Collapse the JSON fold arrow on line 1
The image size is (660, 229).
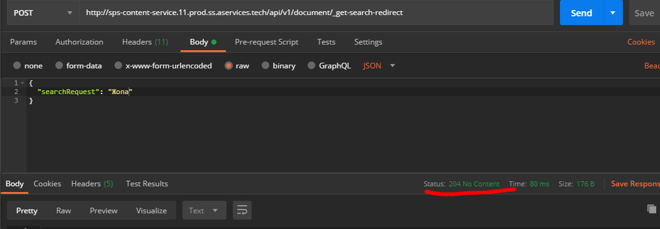[x=23, y=83]
